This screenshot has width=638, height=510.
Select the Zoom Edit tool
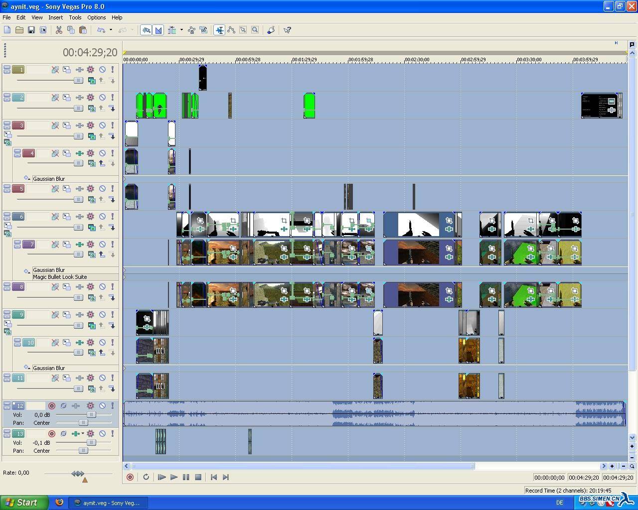click(x=255, y=30)
